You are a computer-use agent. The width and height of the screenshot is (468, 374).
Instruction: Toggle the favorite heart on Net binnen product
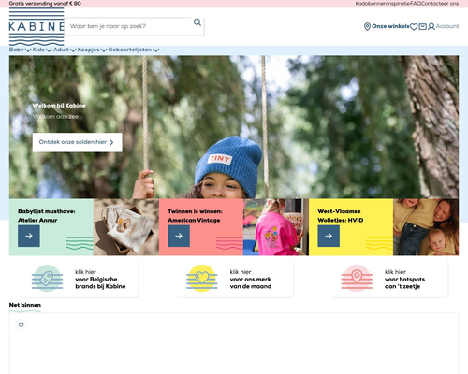click(22, 324)
